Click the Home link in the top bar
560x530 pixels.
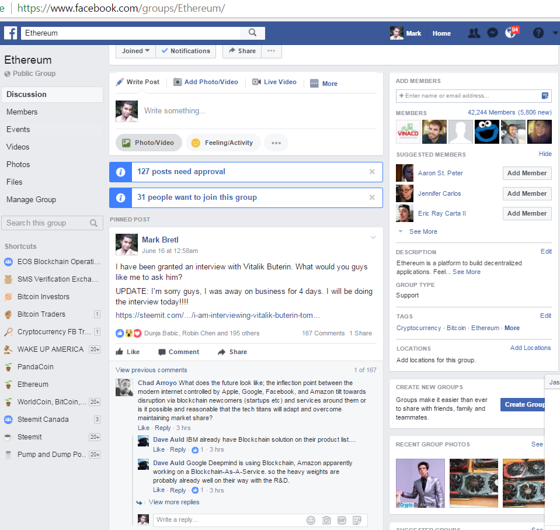(441, 33)
